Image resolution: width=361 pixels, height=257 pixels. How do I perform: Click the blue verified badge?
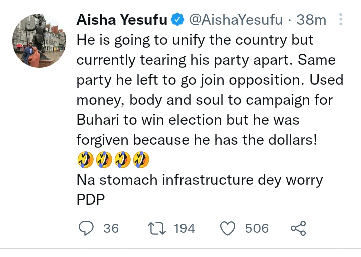177,20
